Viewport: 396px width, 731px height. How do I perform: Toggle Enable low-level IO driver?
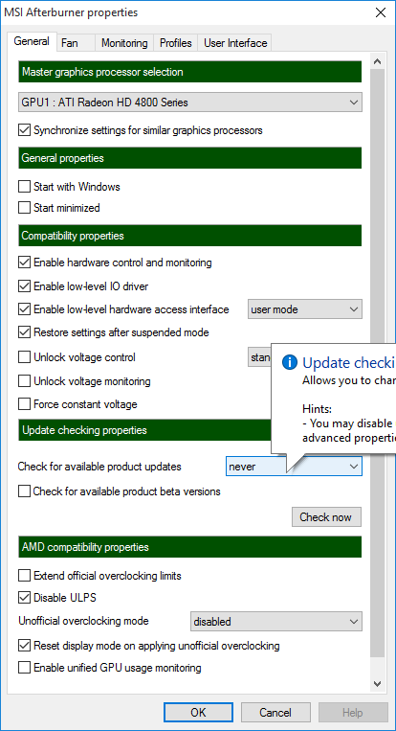[24, 286]
